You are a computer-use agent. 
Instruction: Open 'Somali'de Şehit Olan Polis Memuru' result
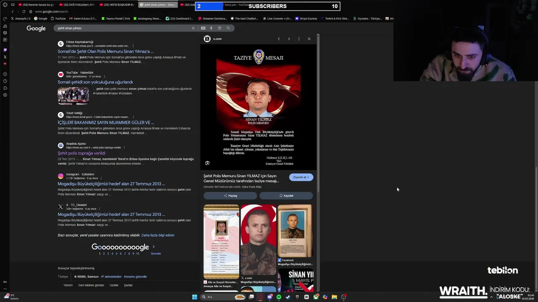(105, 52)
